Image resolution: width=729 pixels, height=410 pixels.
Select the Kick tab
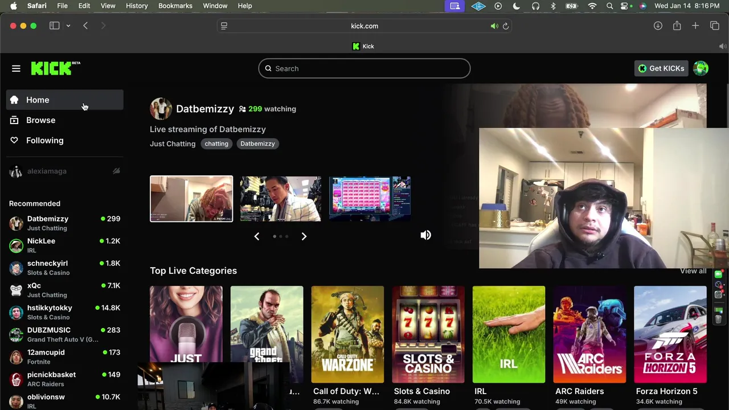pyautogui.click(x=363, y=46)
